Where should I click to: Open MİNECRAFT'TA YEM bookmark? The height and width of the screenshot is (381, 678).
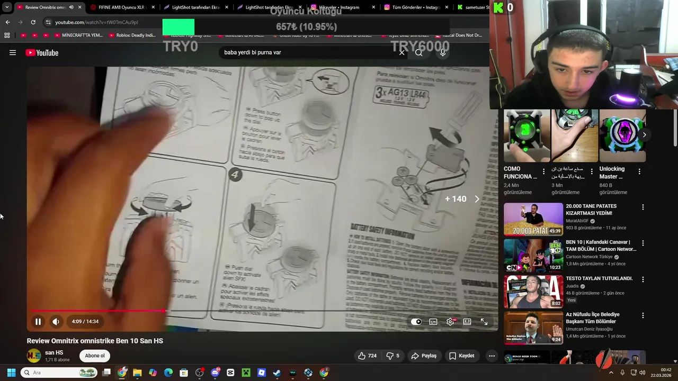coord(78,35)
